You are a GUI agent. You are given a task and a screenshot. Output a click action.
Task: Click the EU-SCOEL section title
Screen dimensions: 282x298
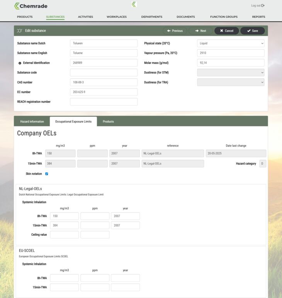click(27, 251)
